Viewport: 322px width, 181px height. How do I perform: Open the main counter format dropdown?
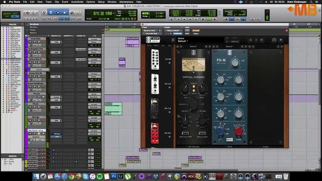[x=113, y=14]
